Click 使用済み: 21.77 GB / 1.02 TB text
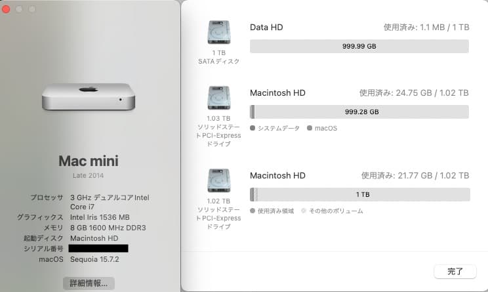This screenshot has height=292, width=488. [x=415, y=176]
